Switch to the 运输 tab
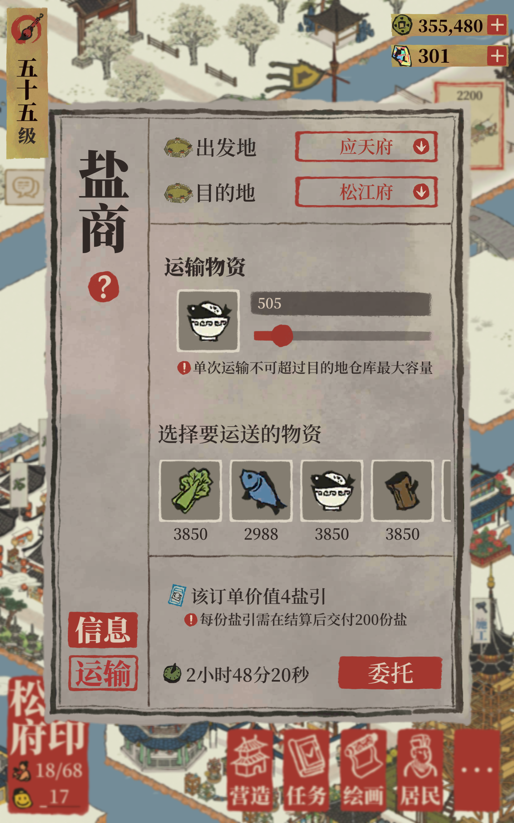The height and width of the screenshot is (823, 514). tap(103, 673)
